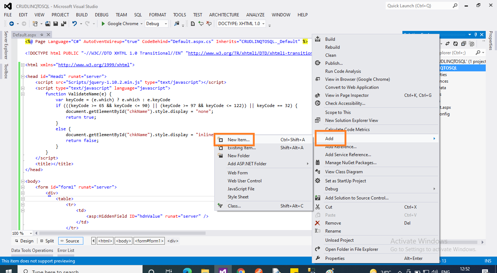
Task: Close the Default.aspx document tab
Action: coord(48,35)
